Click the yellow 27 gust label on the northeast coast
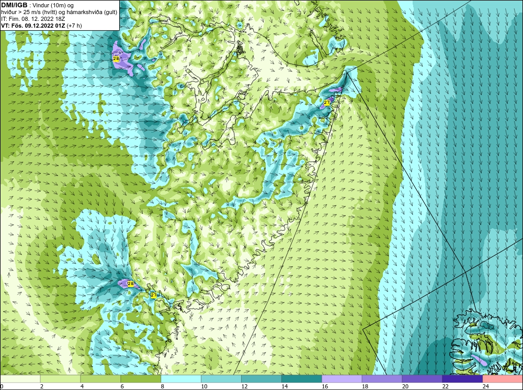This screenshot has width=523, height=390. tap(327, 103)
